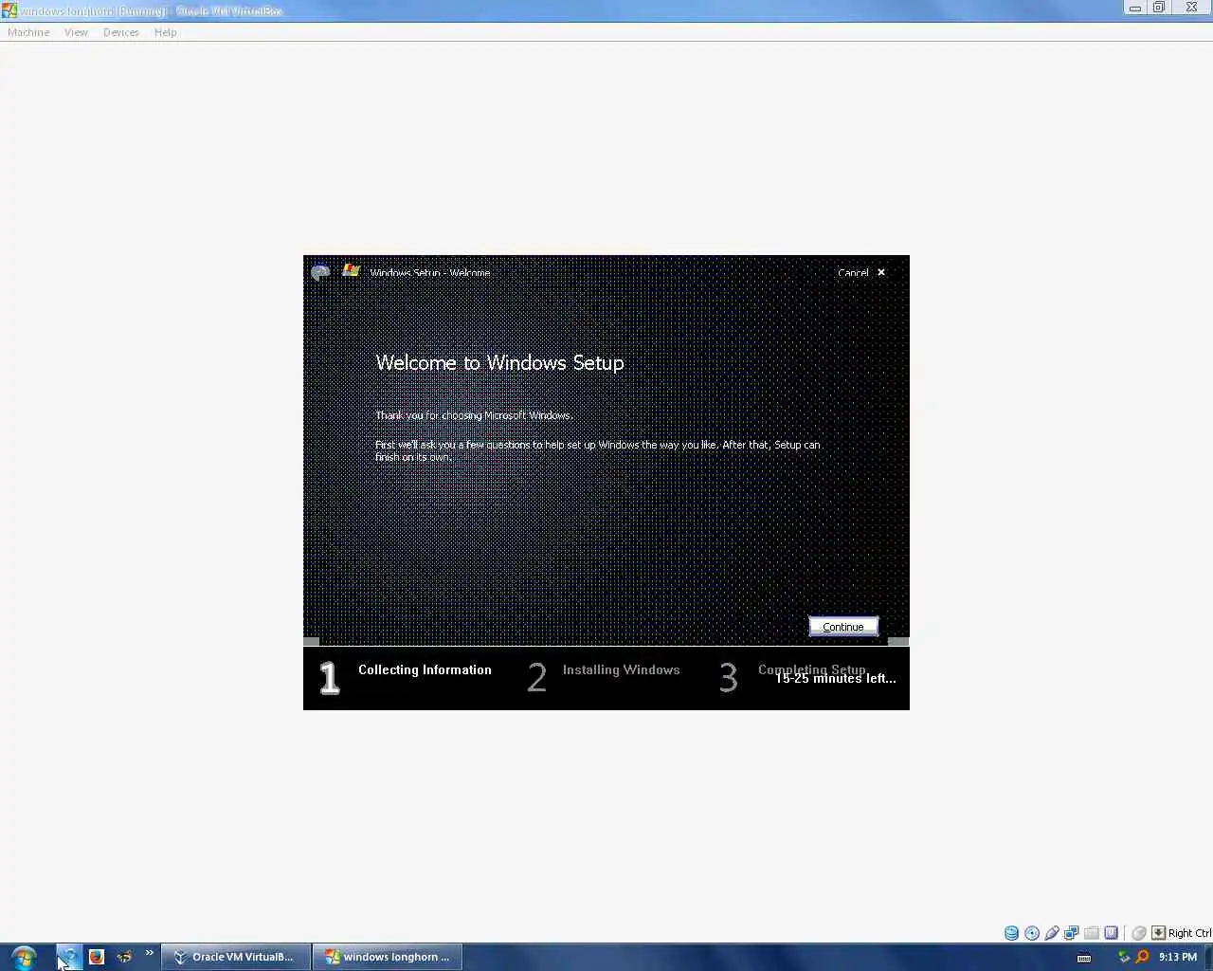The image size is (1213, 971).
Task: Open the Windows Start orb
Action: click(24, 957)
